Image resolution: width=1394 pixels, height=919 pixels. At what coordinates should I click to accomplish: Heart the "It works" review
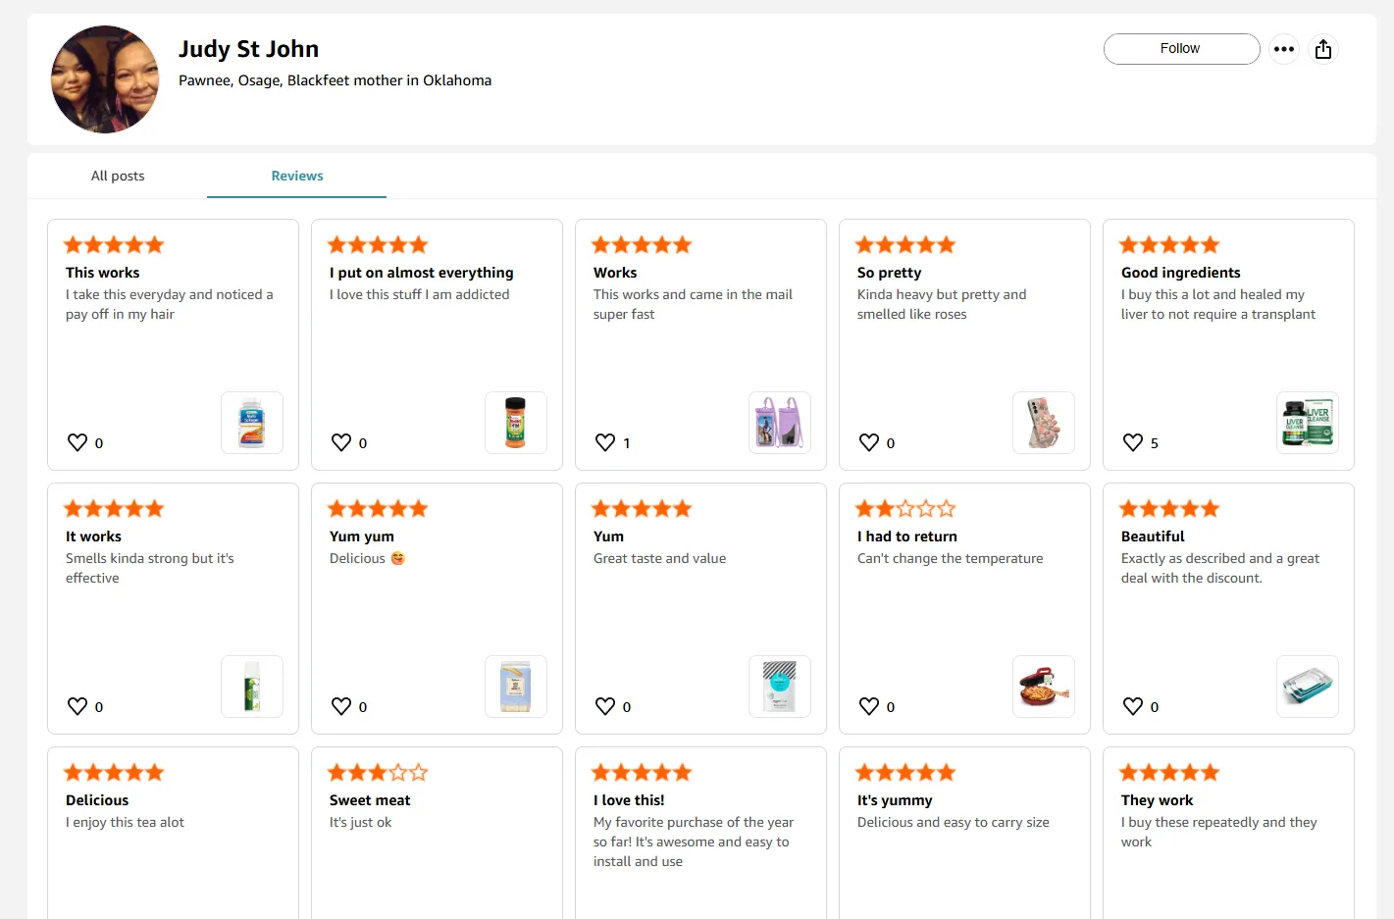(77, 706)
